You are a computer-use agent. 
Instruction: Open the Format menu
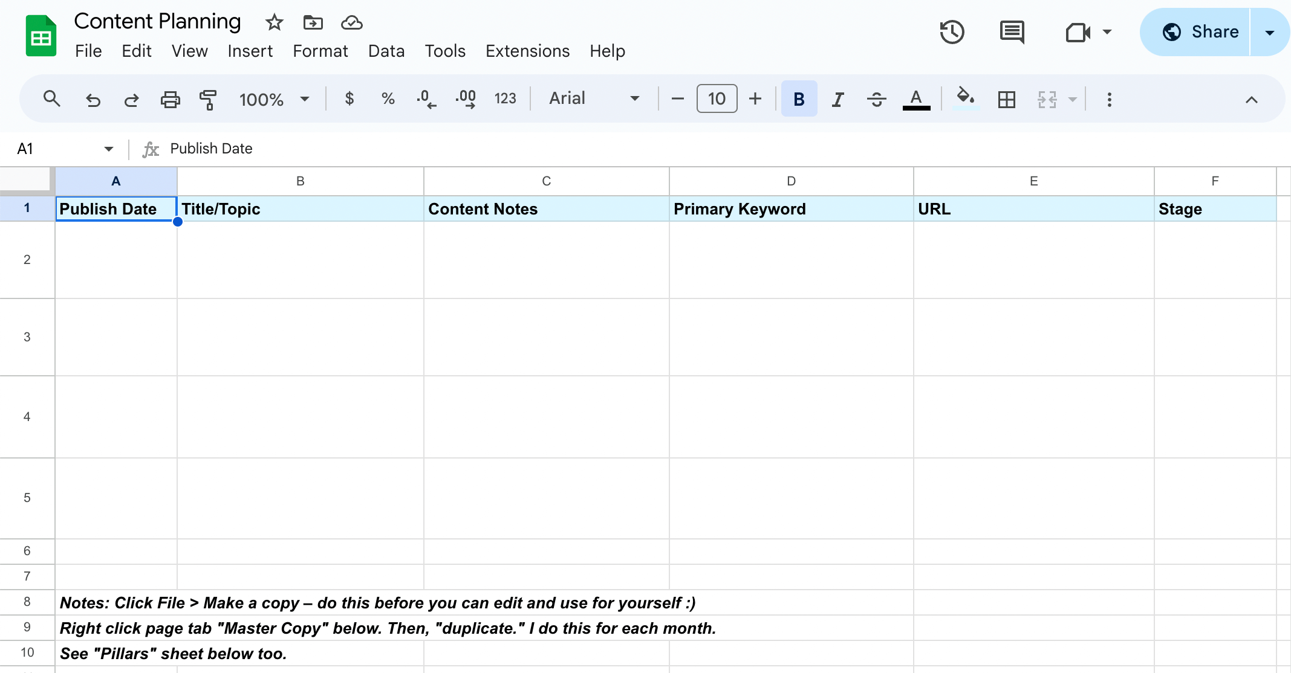point(320,51)
